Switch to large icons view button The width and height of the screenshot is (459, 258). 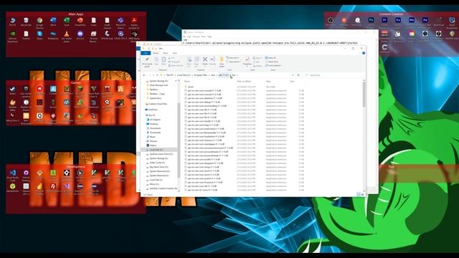[363, 194]
